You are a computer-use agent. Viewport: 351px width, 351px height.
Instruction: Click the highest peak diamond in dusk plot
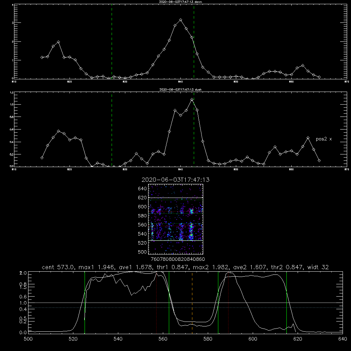click(192, 99)
